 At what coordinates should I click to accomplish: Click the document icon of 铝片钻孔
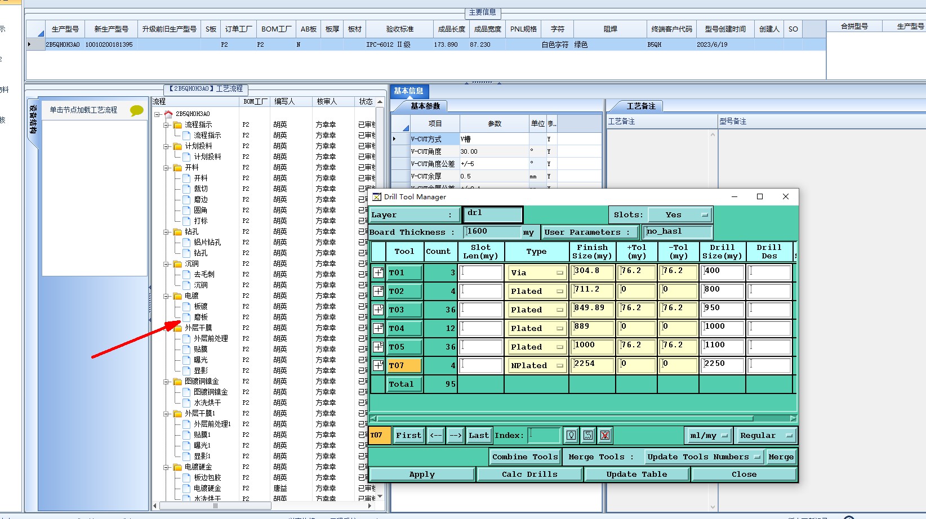click(186, 243)
